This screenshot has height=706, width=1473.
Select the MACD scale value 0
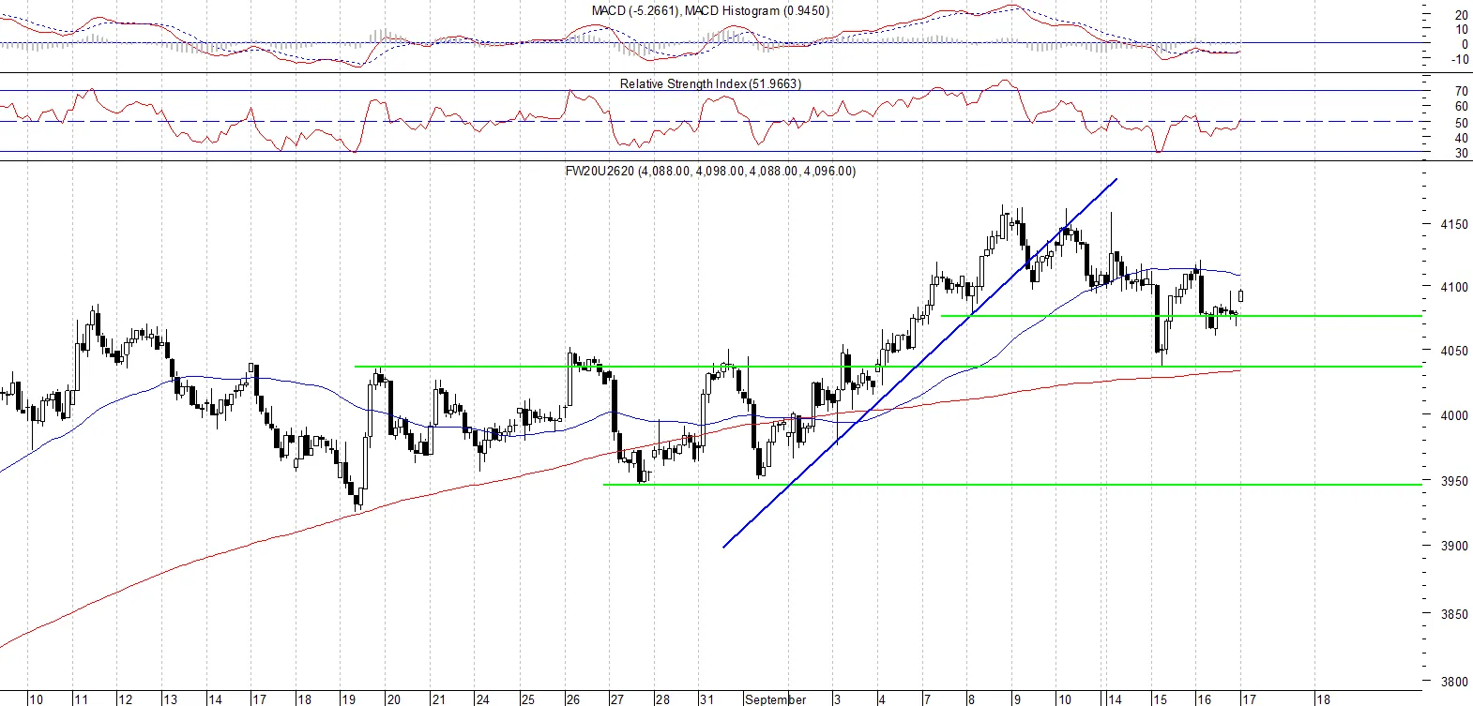pyautogui.click(x=1465, y=44)
